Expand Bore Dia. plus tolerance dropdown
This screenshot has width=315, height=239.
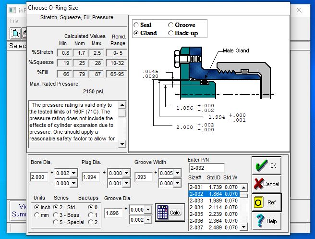[74, 173]
